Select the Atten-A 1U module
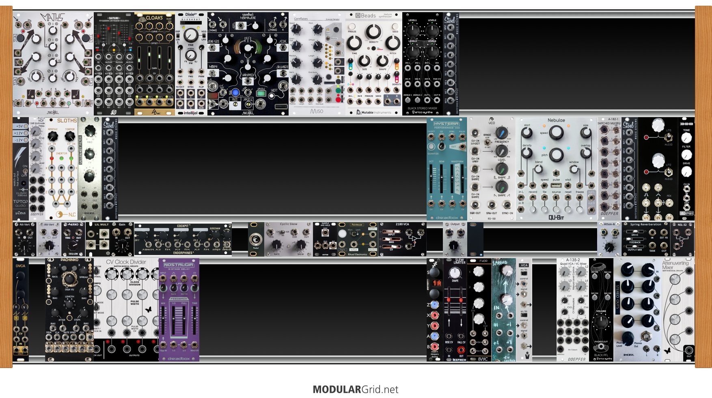The image size is (712, 398). (609, 239)
